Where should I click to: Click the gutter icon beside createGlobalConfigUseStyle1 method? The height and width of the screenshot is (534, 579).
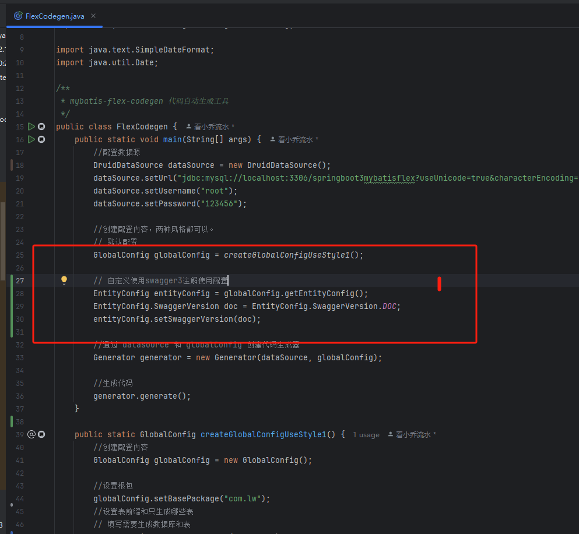pyautogui.click(x=32, y=434)
